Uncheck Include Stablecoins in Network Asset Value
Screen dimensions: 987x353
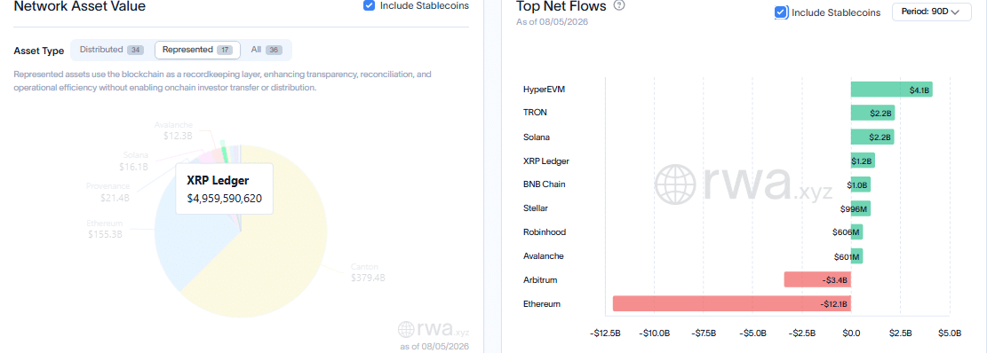(x=370, y=5)
